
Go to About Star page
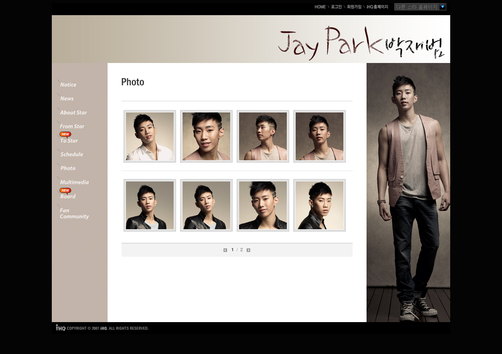(73, 112)
